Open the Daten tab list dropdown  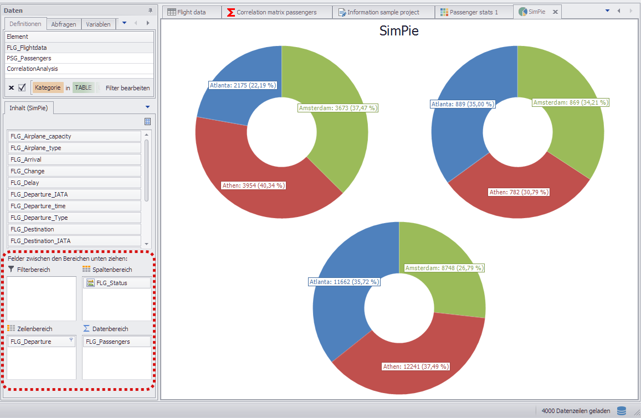tap(124, 23)
